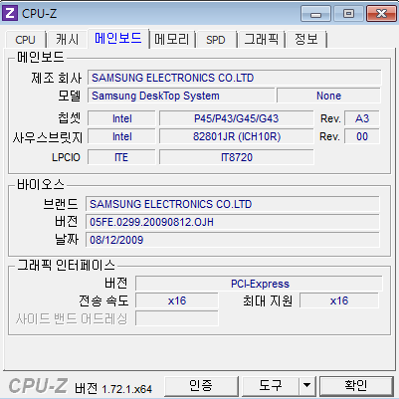Select manufacturer field SAMSUNG ELECTRONICS CO.LTD under 제조 회사
Screen dimensions: 399x399
click(235, 78)
